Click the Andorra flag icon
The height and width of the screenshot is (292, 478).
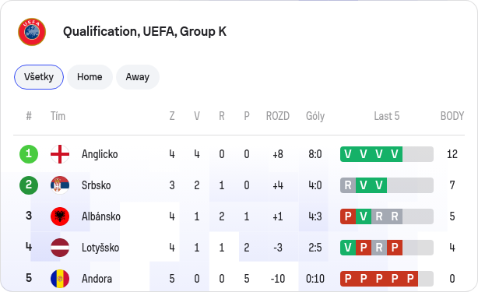click(60, 279)
